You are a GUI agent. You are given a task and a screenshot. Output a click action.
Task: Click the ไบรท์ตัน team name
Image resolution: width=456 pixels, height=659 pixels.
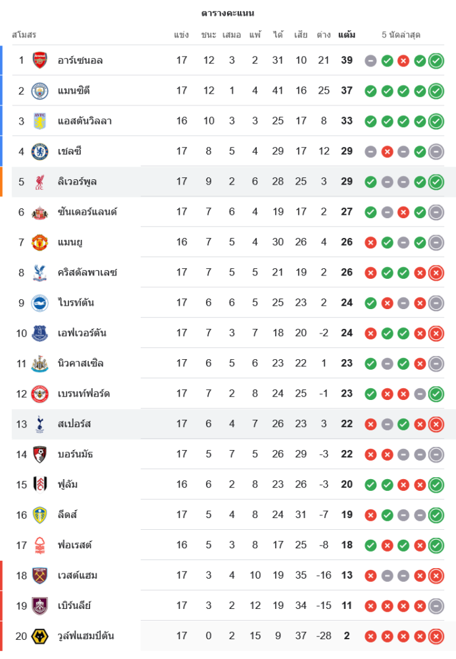[x=76, y=303]
